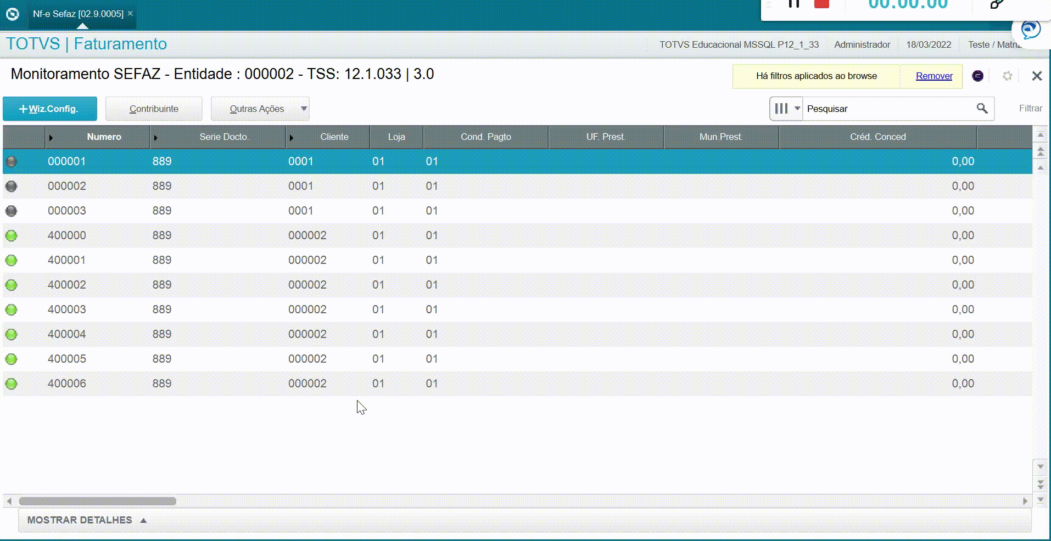Select invoice number 400005
This screenshot has width=1051, height=541.
(67, 359)
